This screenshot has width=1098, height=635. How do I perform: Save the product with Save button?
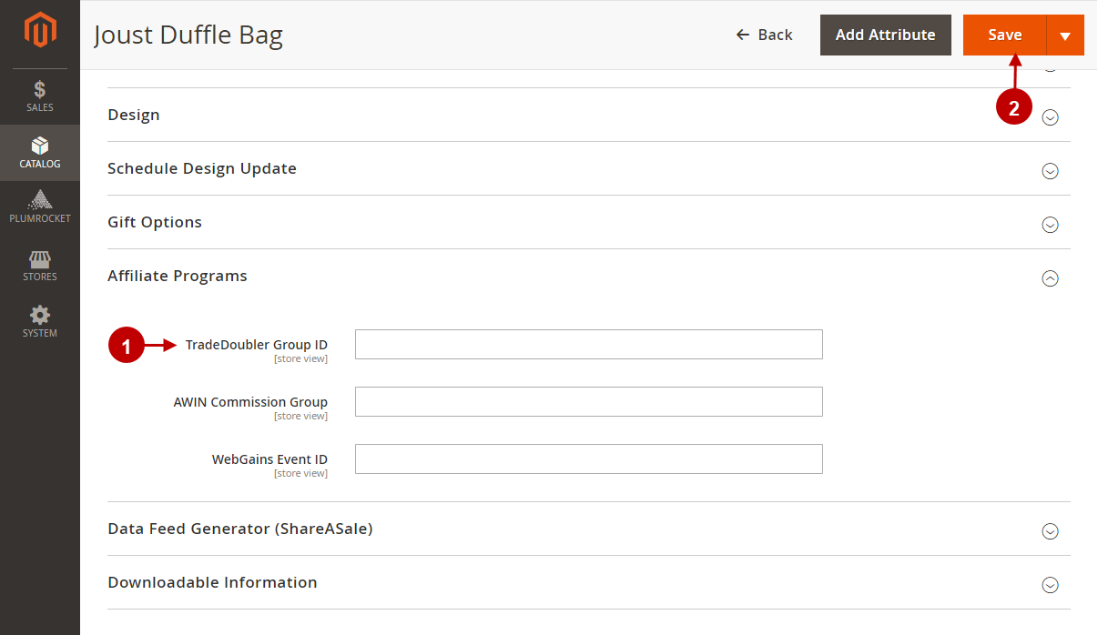click(x=1005, y=35)
